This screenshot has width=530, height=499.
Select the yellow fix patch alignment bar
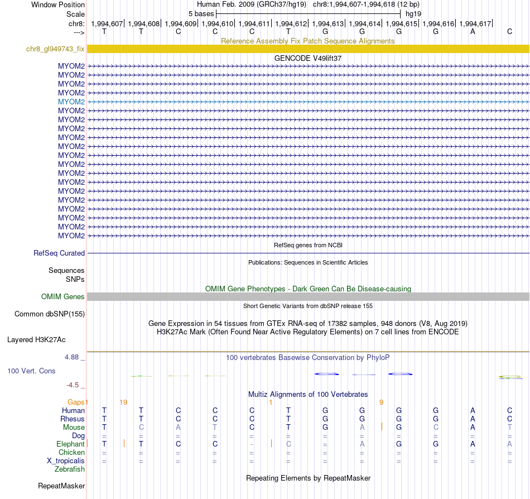[308, 49]
